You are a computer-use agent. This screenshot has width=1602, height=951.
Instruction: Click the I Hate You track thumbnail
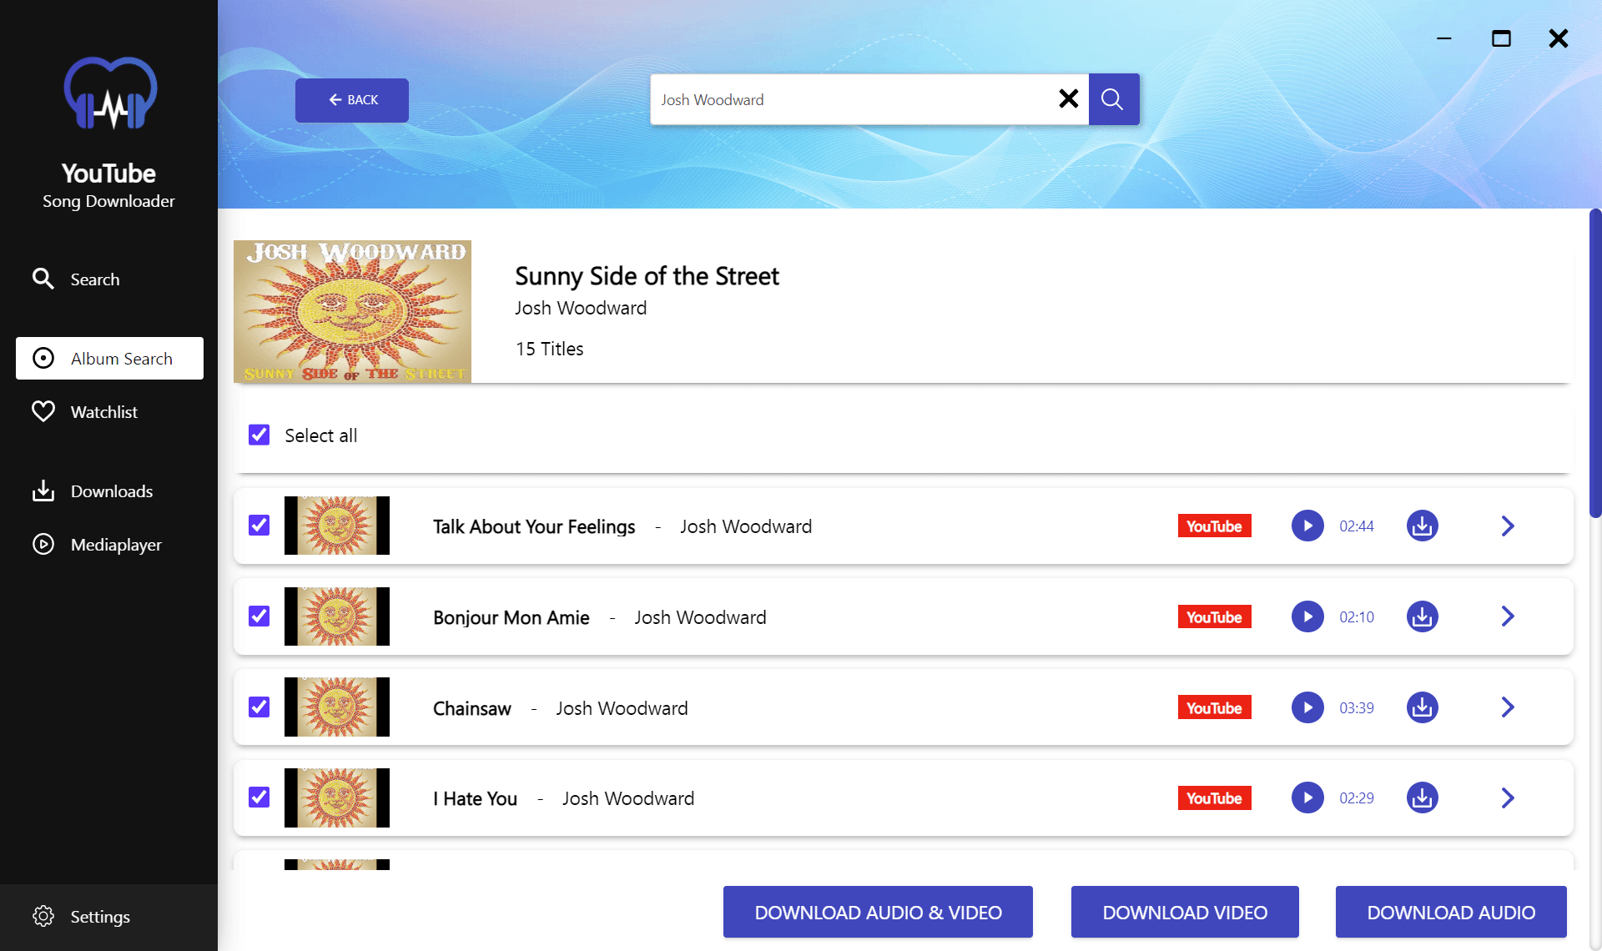coord(337,798)
